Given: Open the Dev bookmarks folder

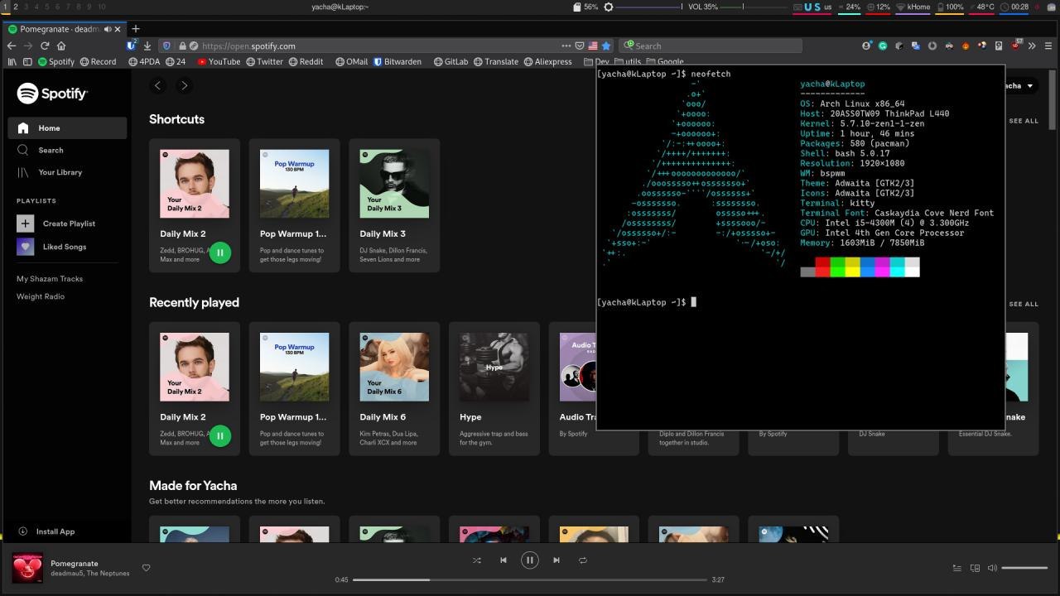Looking at the screenshot, I should click(x=597, y=61).
